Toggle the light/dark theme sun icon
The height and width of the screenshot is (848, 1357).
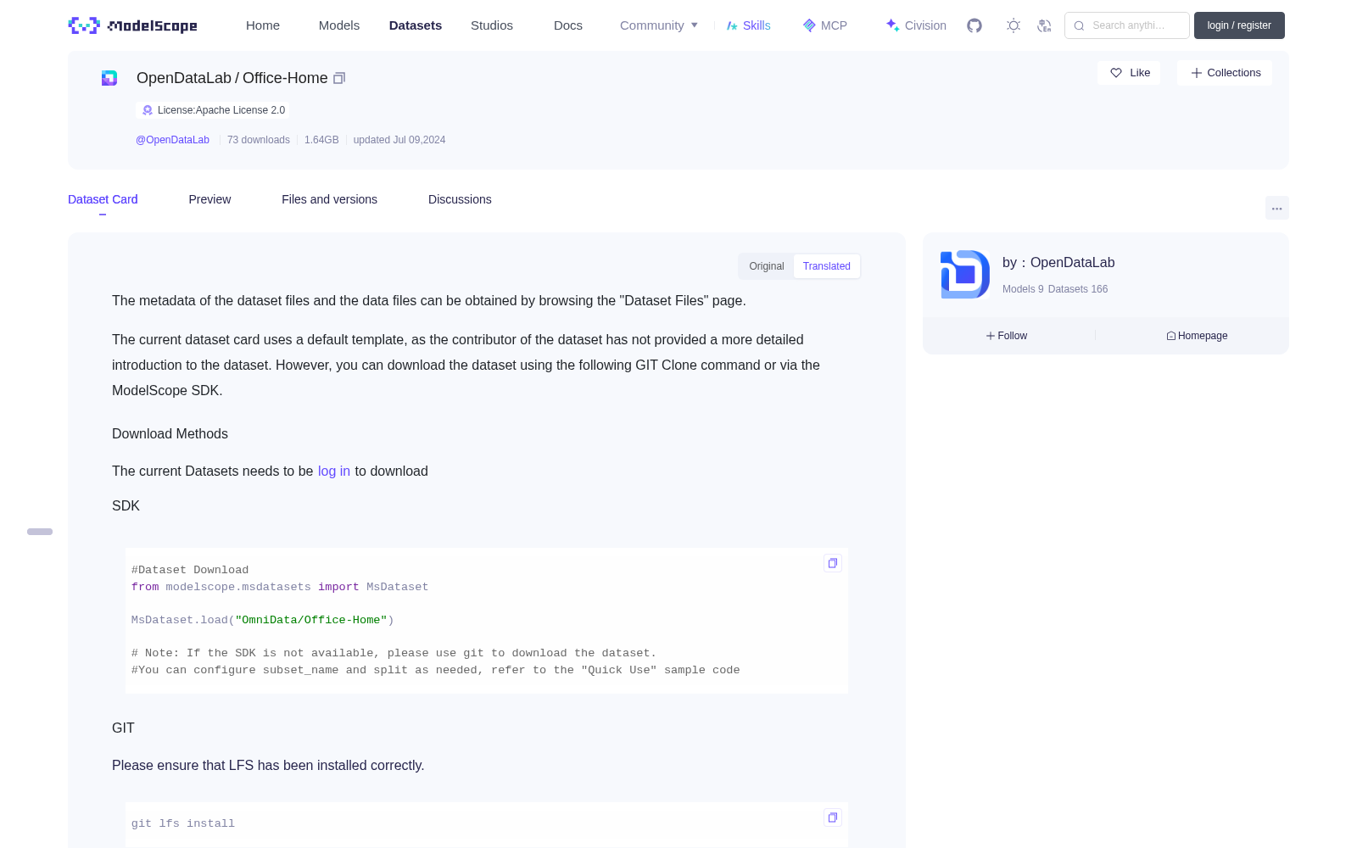pos(1014,25)
